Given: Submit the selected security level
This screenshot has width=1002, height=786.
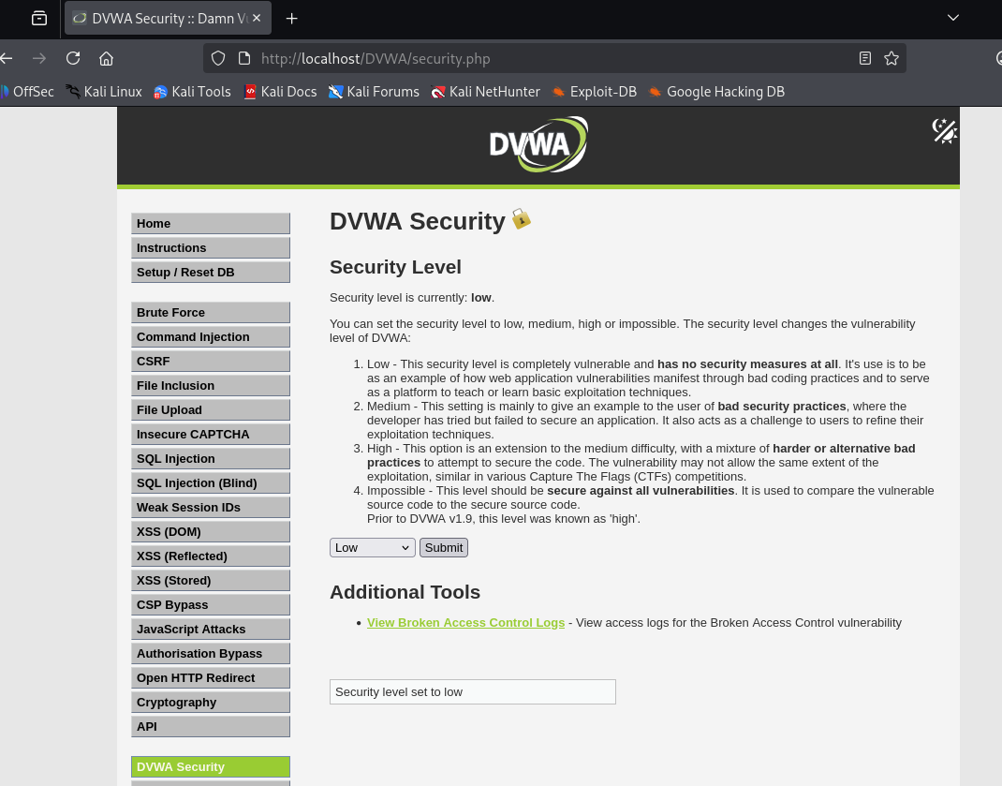Looking at the screenshot, I should 444,547.
